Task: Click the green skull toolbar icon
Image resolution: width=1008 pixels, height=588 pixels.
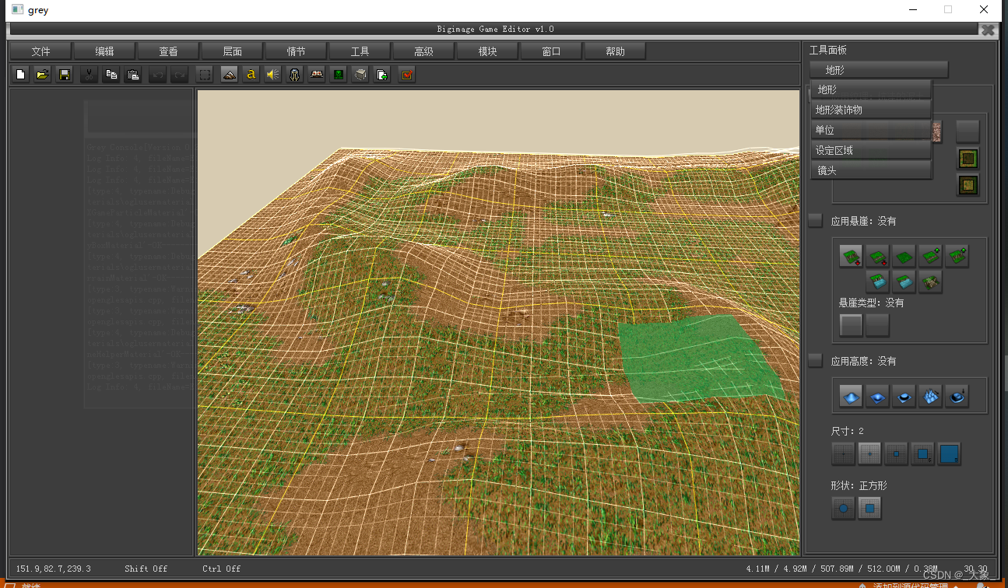Action: point(339,75)
